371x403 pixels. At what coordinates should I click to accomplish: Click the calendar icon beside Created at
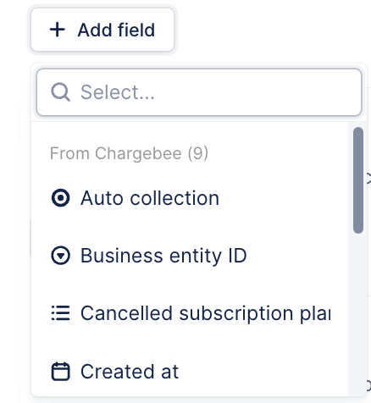point(60,371)
